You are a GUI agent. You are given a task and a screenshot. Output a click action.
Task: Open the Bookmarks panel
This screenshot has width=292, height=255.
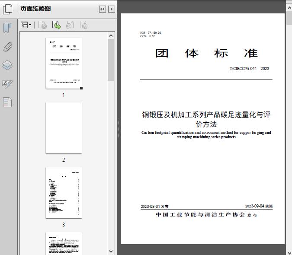tap(7, 28)
